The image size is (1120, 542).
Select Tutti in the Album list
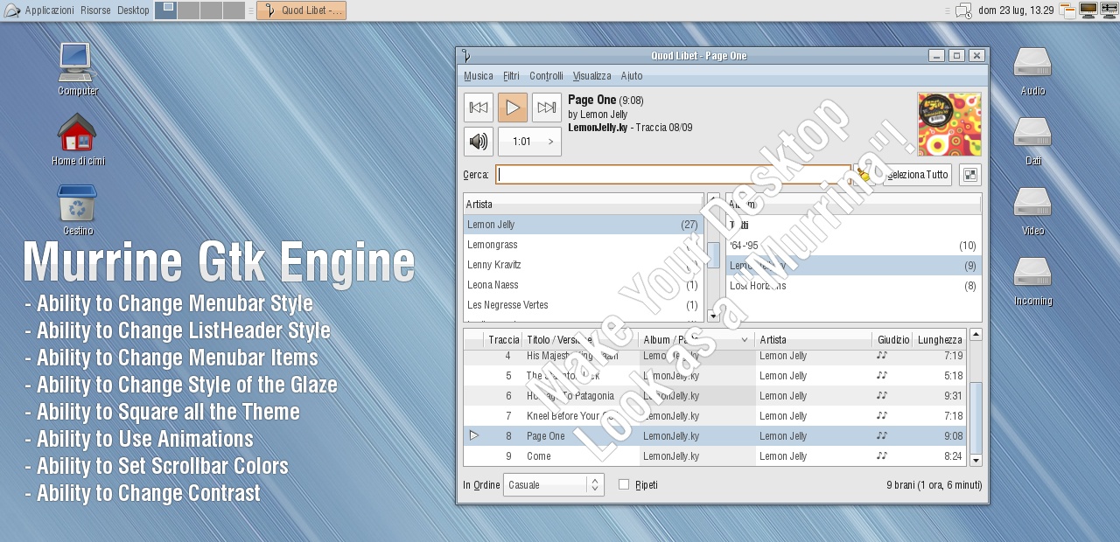[x=853, y=225]
